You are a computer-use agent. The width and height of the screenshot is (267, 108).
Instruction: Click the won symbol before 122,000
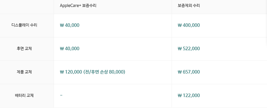[x=180, y=95]
